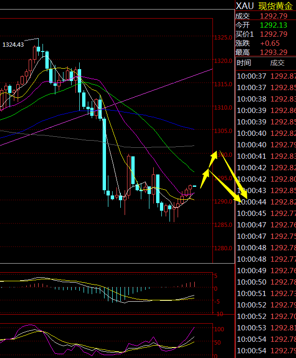
Task: Click the 1325.0 price axis label
Action: [223, 38]
